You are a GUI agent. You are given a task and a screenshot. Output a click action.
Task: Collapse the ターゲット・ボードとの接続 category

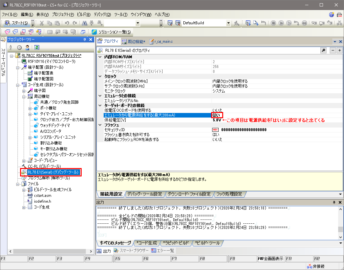coord(100,106)
